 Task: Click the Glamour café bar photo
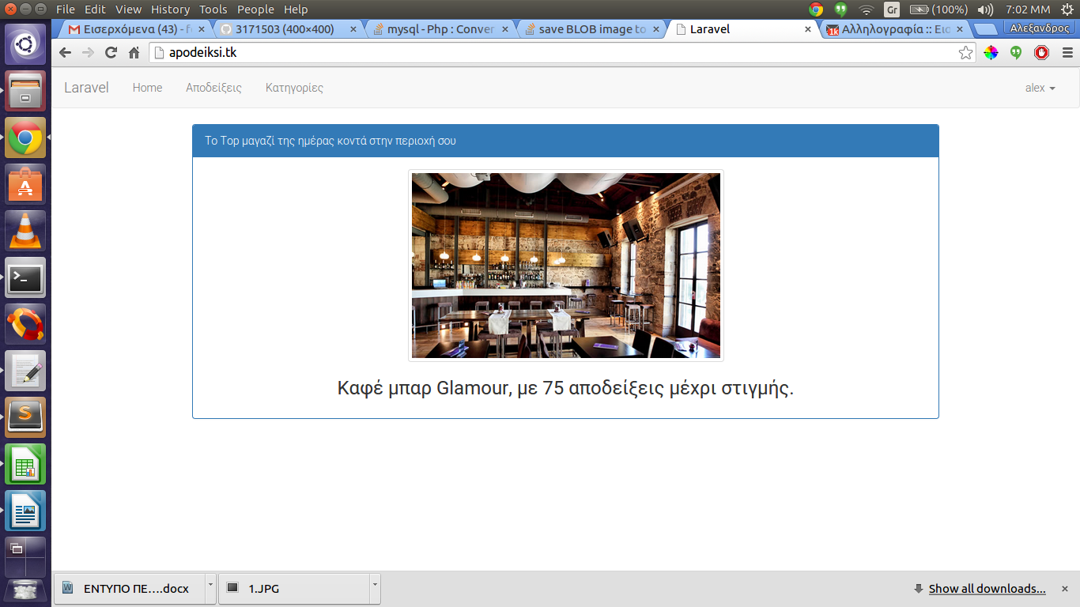point(566,266)
